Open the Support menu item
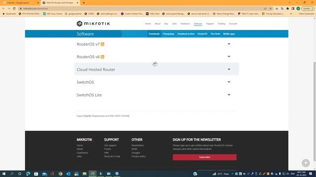316x177 pixels. (210, 24)
